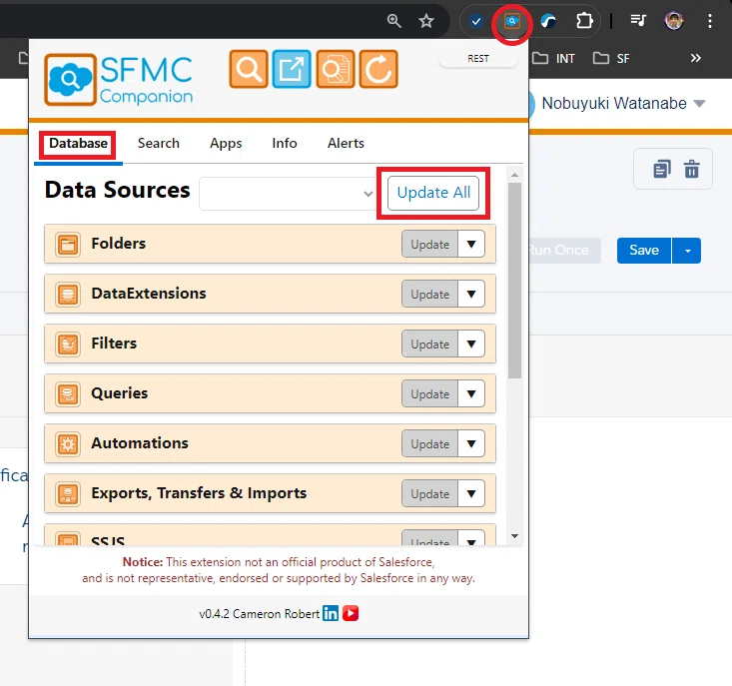Click the trash delete icon in background page
Image resolution: width=732 pixels, height=686 pixels.
click(692, 169)
